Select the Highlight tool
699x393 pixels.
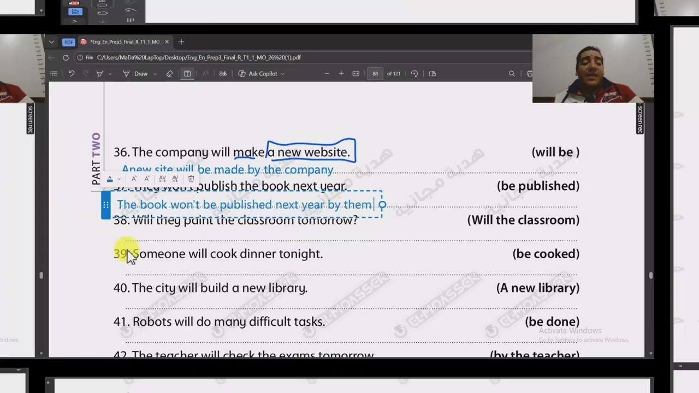point(99,74)
